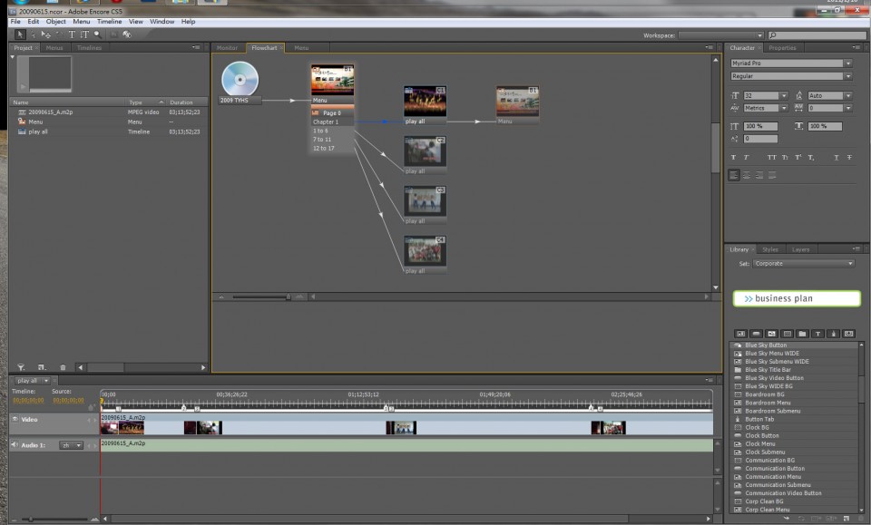The image size is (871, 525).
Task: Select the Selection arrow tool
Action: point(20,34)
